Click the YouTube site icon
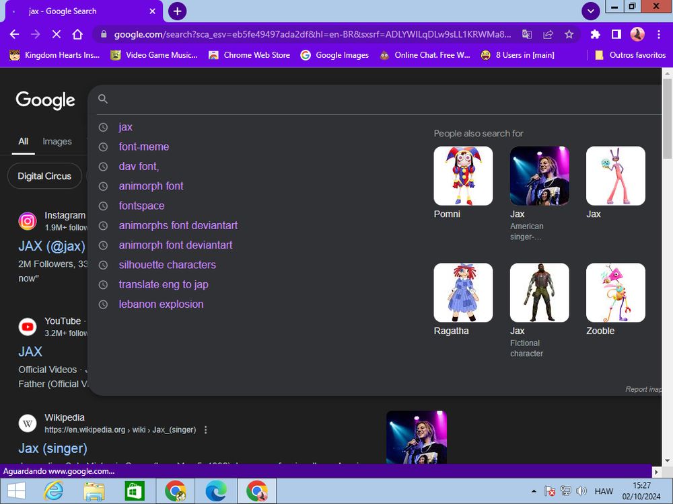 28,327
